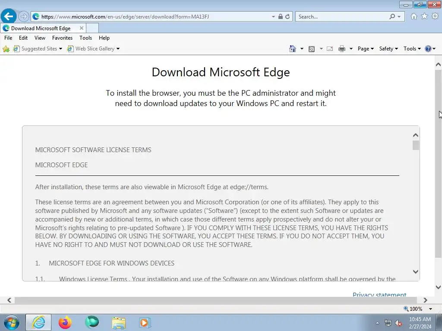Open File Explorer from taskbar
This screenshot has width=442, height=331.
(119, 323)
